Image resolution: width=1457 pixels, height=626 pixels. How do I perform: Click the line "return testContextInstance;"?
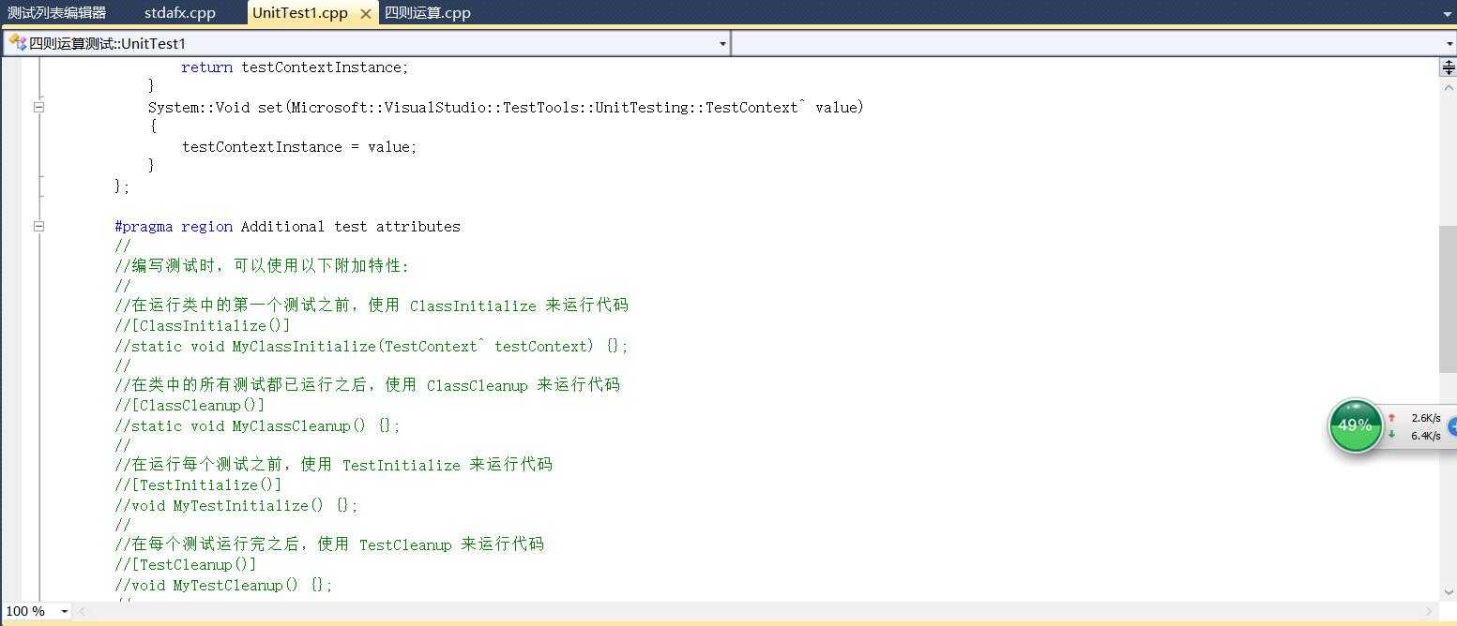coord(296,67)
